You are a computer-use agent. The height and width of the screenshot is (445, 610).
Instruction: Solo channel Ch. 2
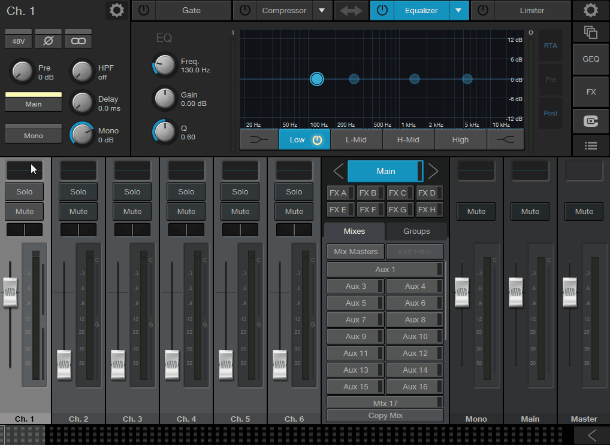tap(78, 191)
